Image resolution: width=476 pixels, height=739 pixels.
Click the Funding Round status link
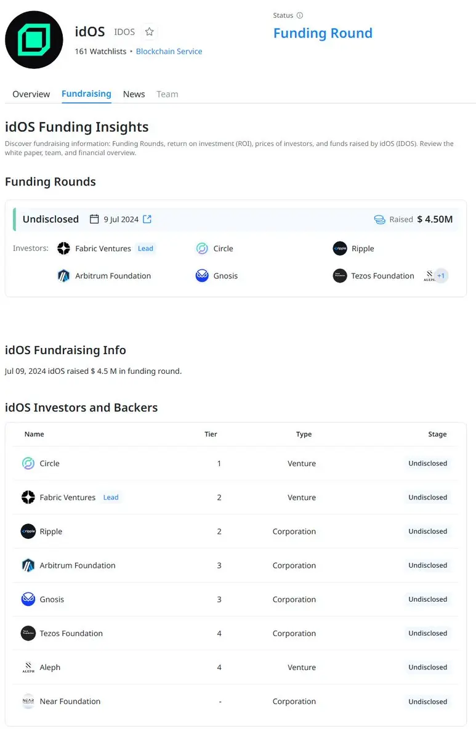(323, 33)
